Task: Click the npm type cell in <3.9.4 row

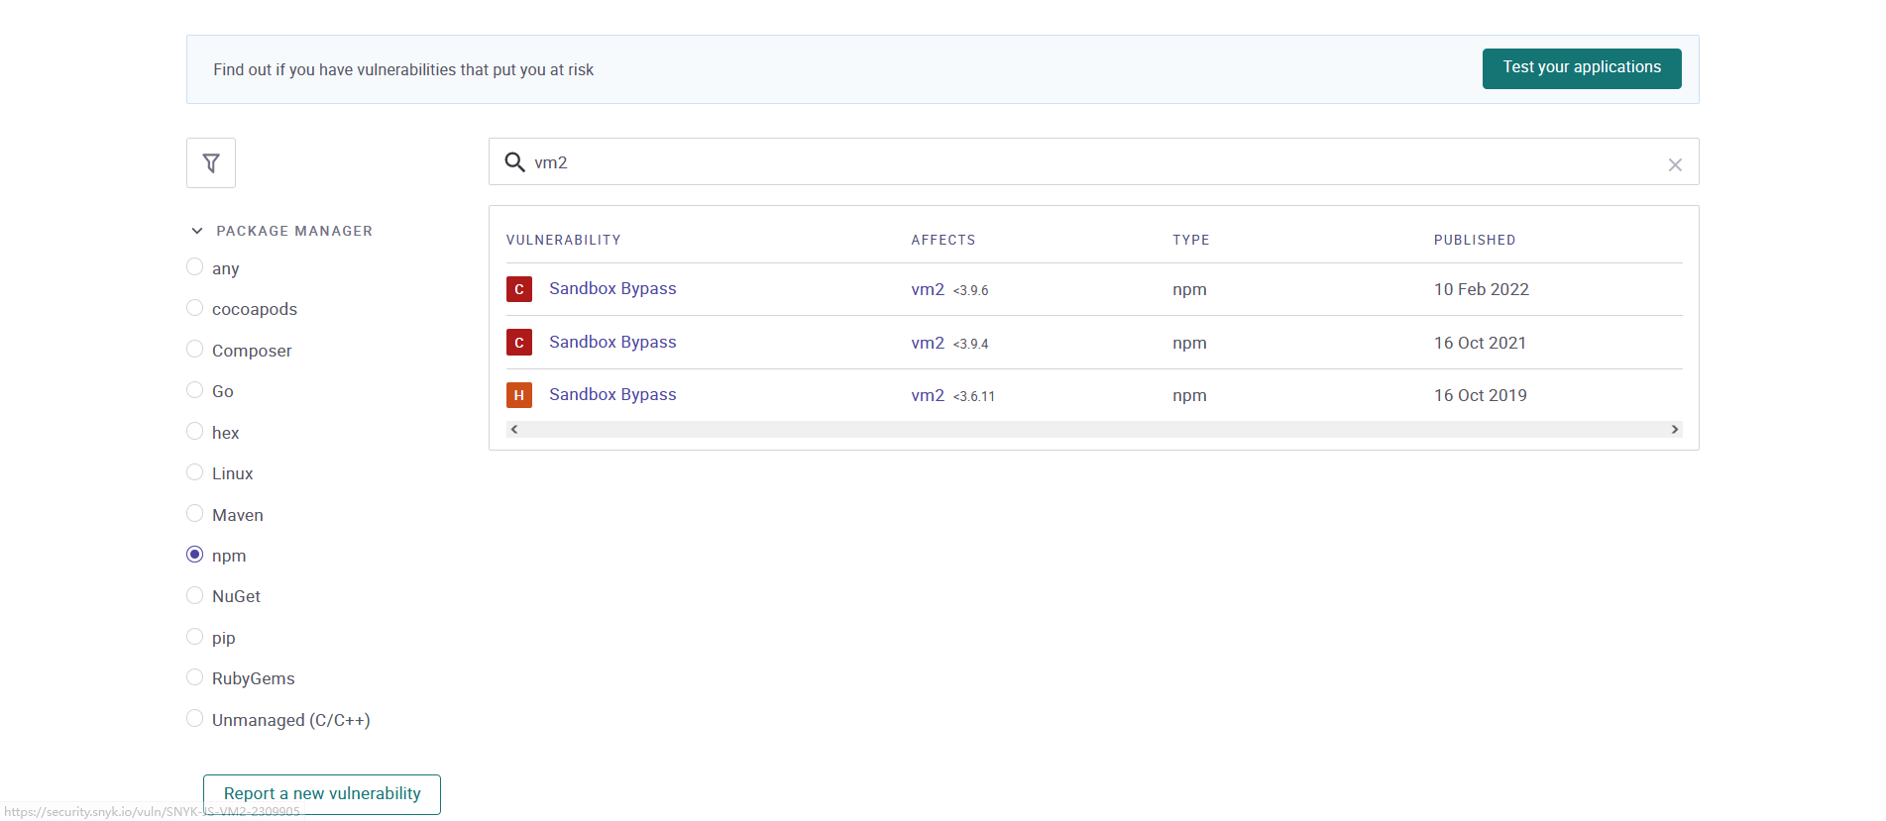Action: 1189,343
